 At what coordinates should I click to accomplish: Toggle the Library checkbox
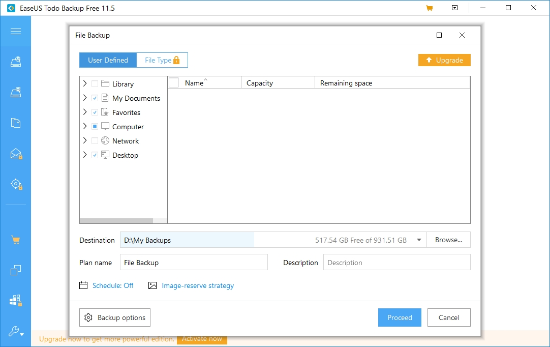click(x=95, y=83)
